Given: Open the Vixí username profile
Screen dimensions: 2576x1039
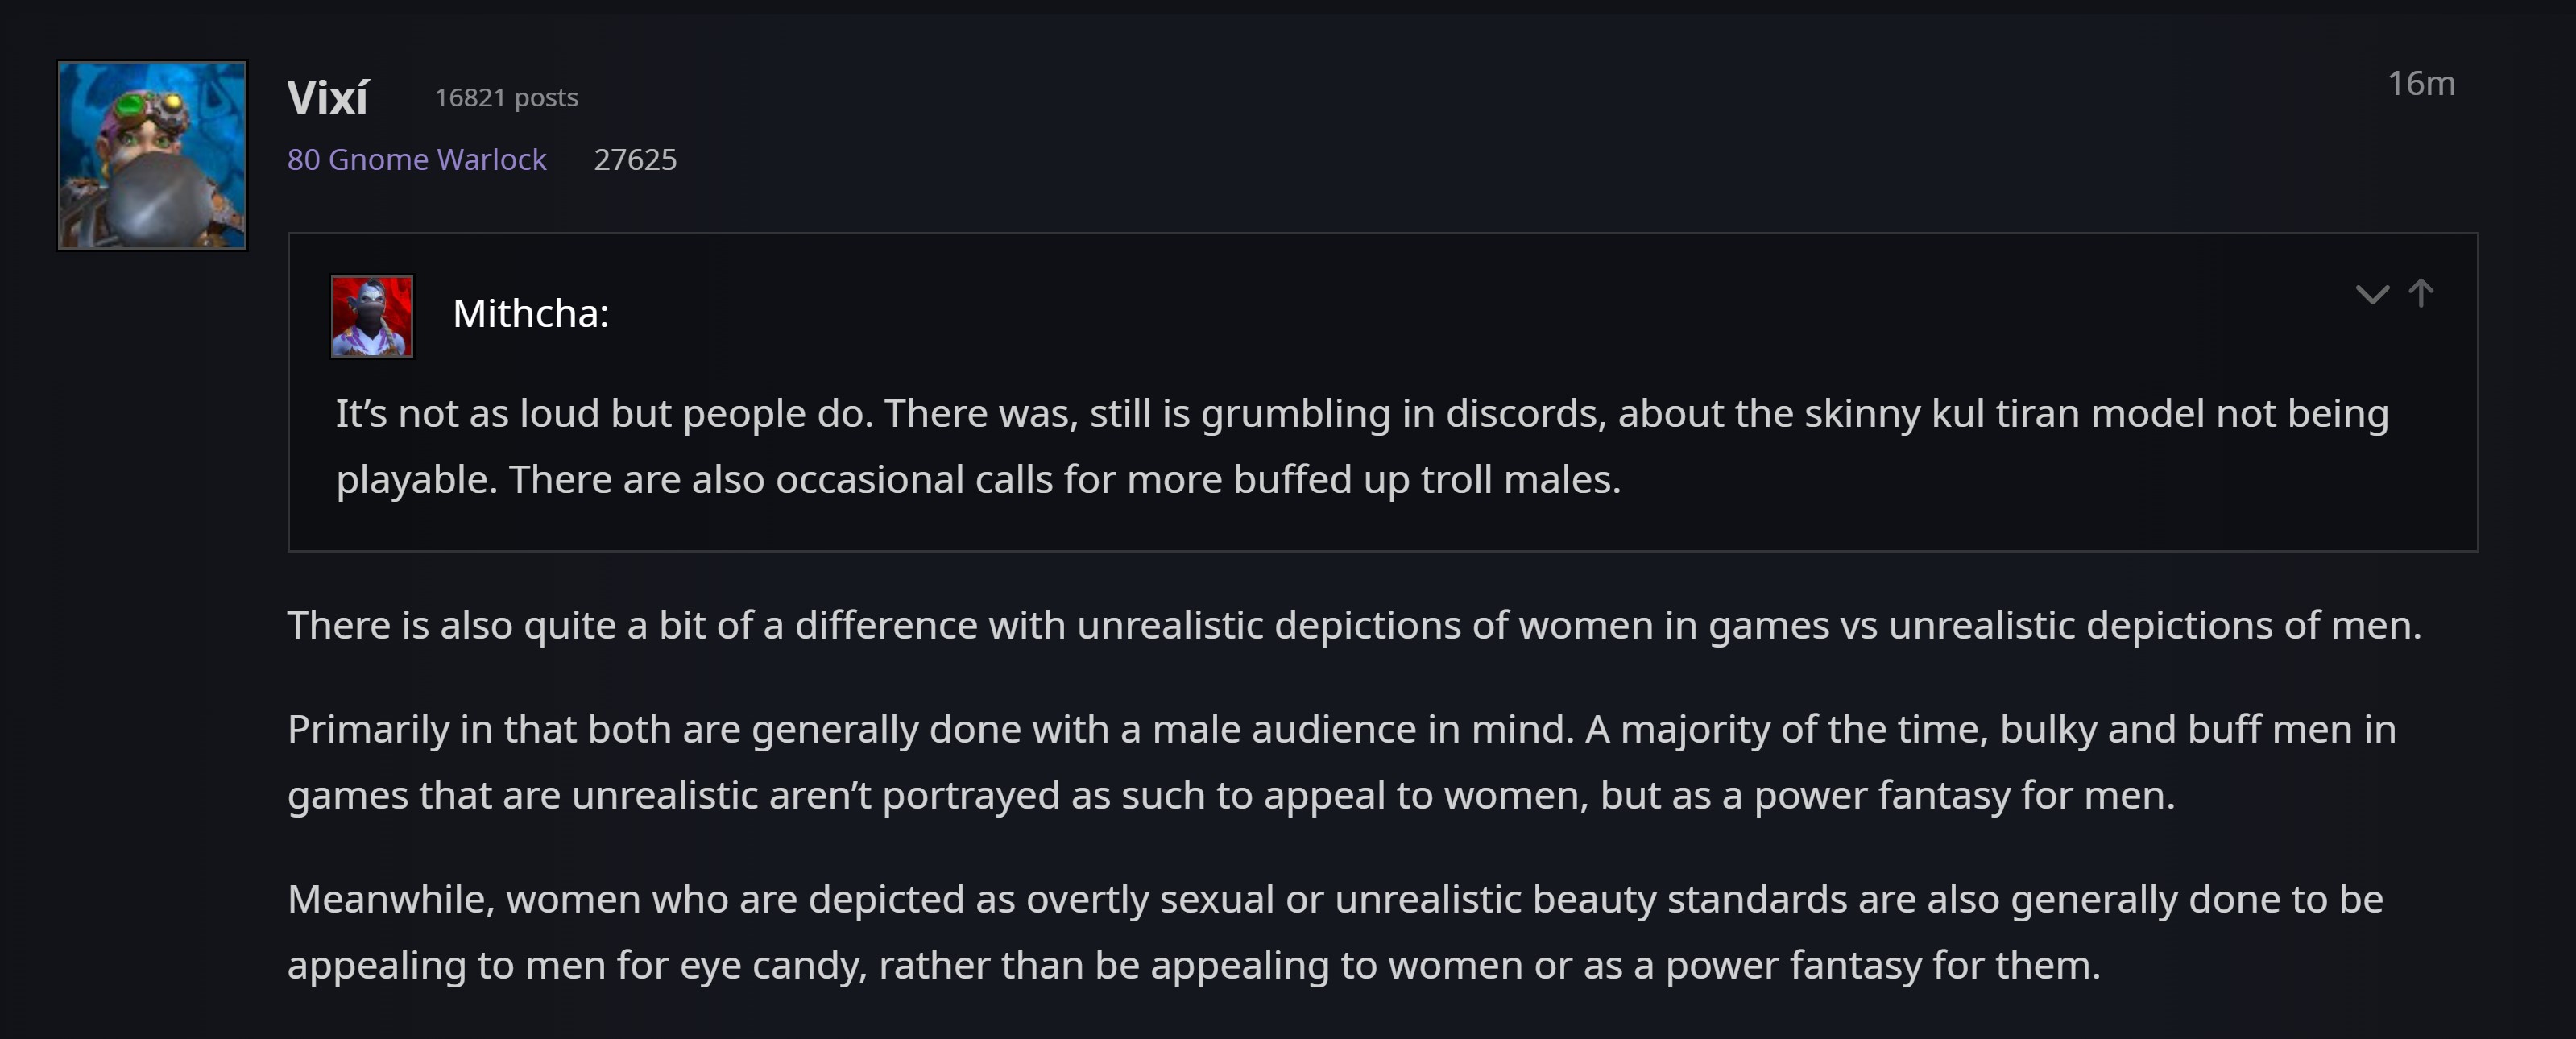Looking at the screenshot, I should [x=328, y=98].
